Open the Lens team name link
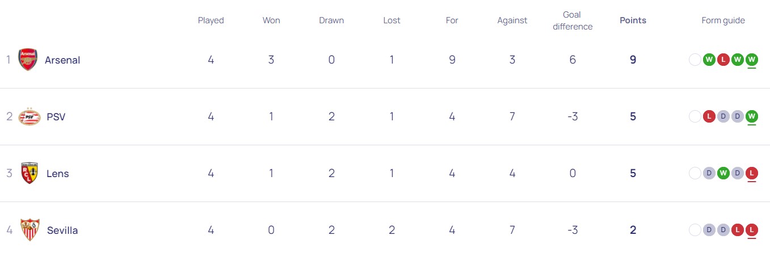770x256 pixels. click(58, 174)
